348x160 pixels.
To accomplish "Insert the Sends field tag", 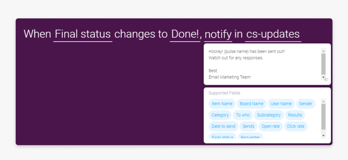I will [248, 126].
